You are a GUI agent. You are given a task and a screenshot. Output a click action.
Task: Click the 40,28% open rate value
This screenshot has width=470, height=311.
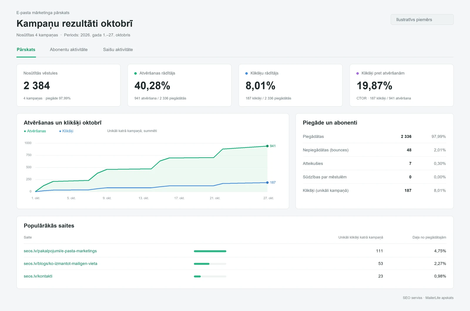point(152,86)
